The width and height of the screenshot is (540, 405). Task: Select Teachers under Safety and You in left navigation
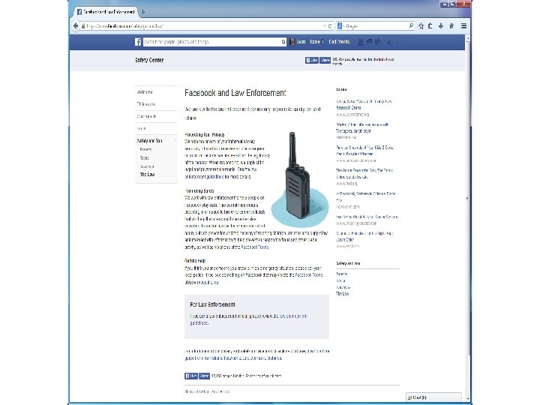(147, 166)
